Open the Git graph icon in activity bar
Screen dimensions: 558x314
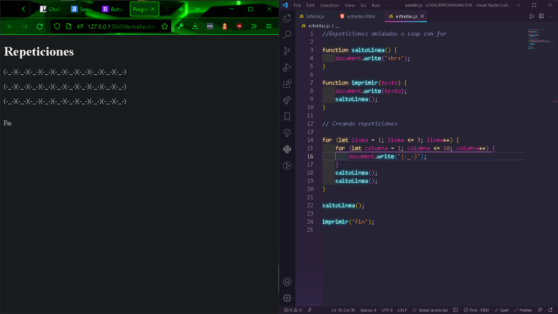click(x=287, y=166)
